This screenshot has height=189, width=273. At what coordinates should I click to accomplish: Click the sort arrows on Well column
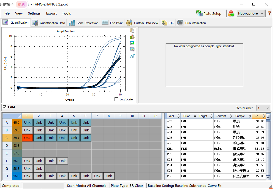click(x=178, y=116)
